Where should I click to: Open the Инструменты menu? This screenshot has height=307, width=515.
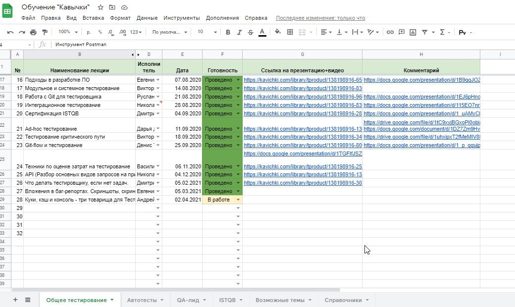(x=182, y=18)
